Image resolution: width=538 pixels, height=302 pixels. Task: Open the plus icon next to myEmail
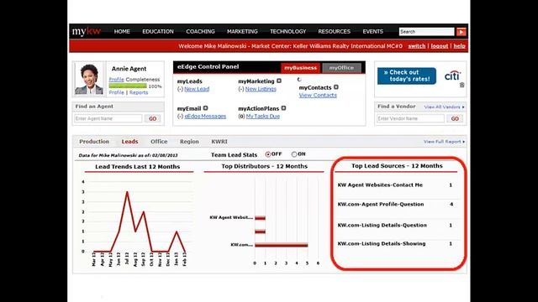coord(205,108)
